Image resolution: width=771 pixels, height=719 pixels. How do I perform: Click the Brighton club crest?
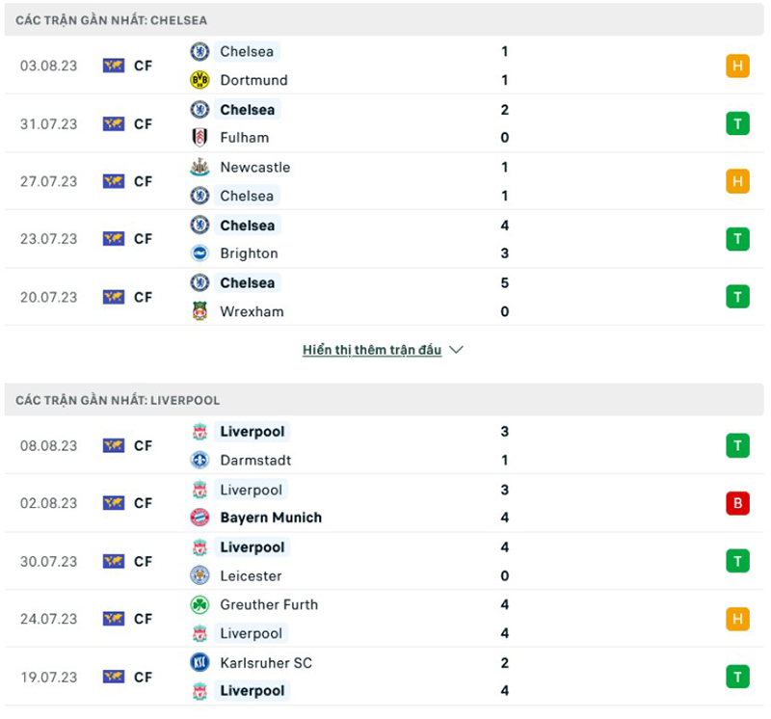click(x=201, y=253)
